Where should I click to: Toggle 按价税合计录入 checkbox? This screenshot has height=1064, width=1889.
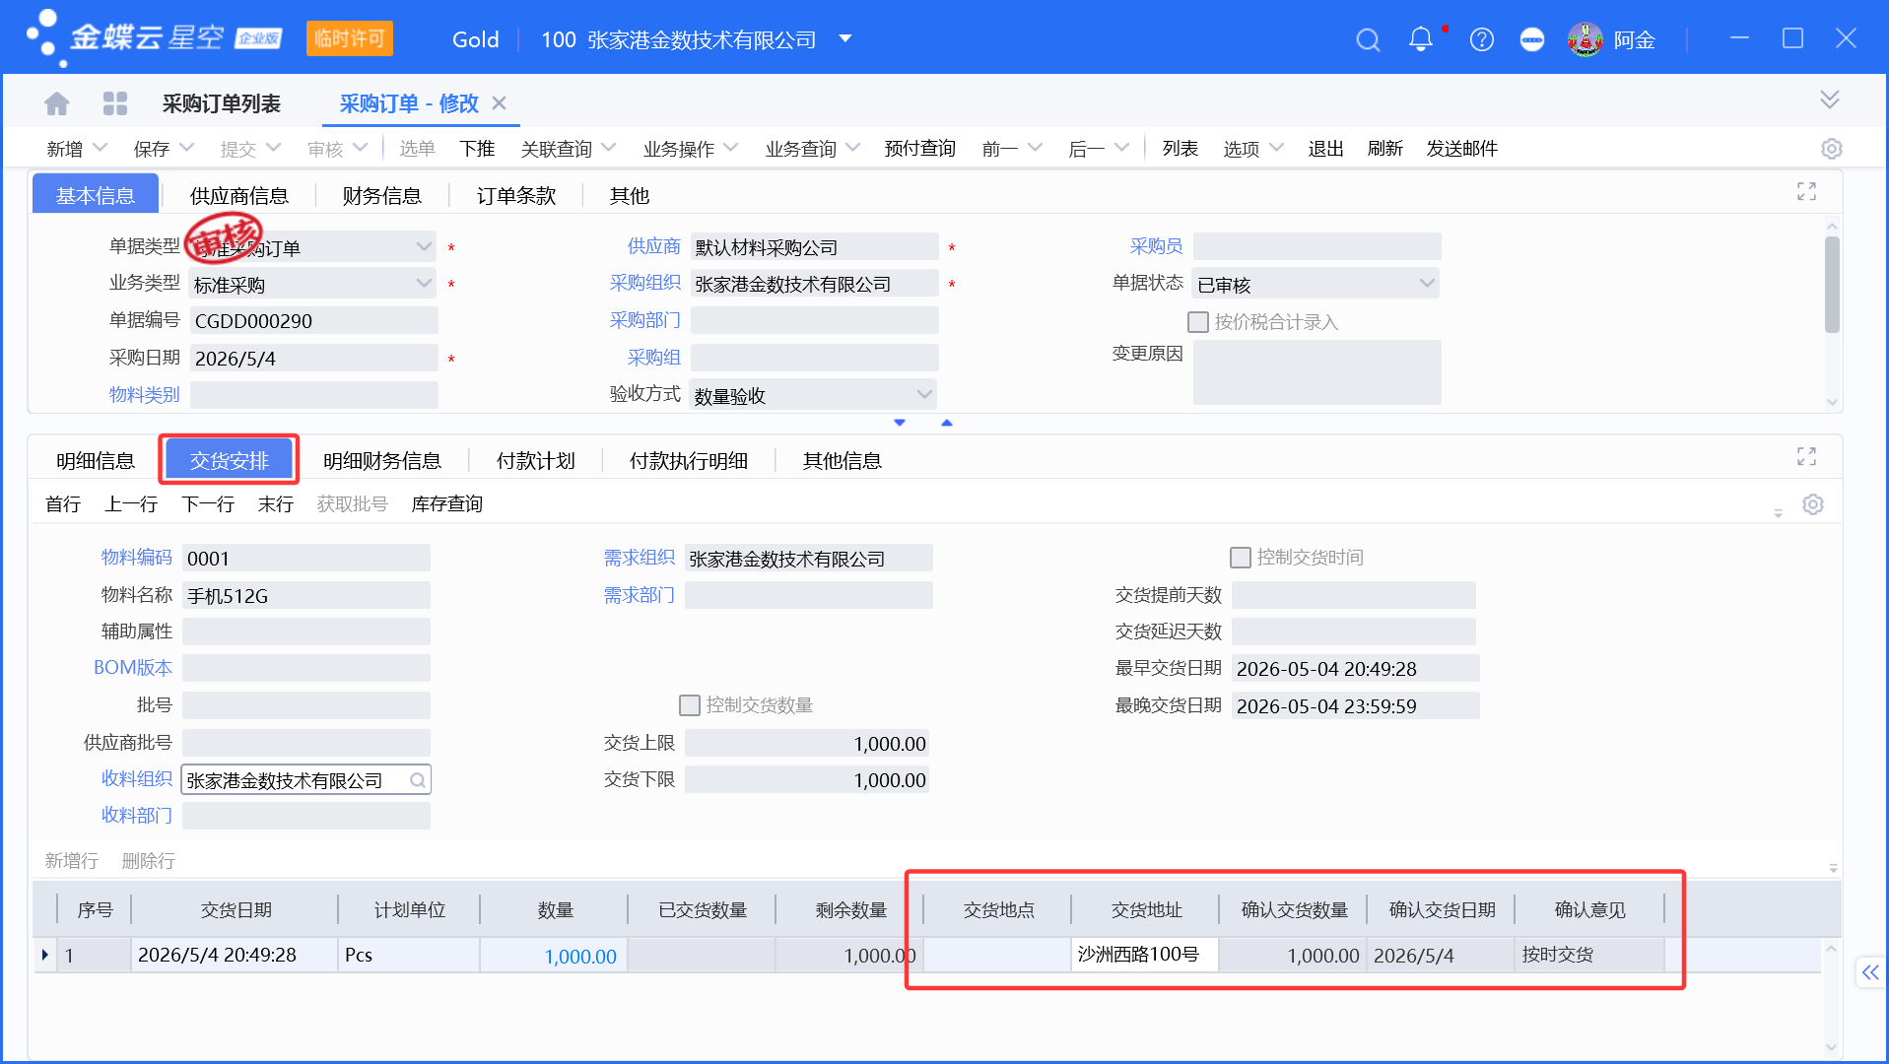[1198, 322]
